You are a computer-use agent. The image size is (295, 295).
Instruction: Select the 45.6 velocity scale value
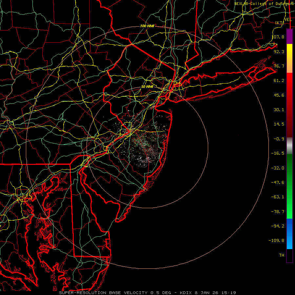click(x=279, y=95)
